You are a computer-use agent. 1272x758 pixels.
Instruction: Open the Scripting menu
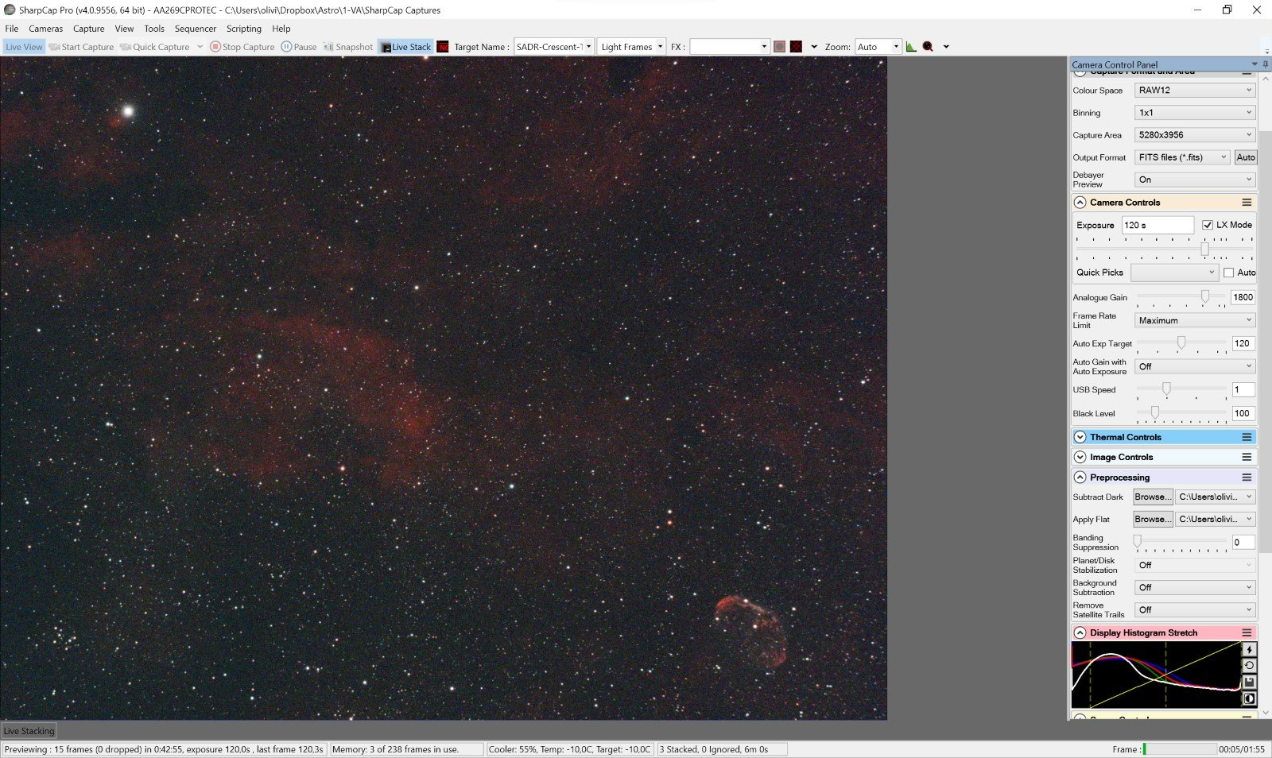(x=243, y=29)
